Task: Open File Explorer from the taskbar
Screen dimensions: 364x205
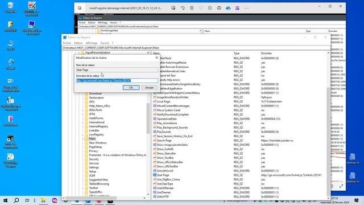Action: [43, 200]
